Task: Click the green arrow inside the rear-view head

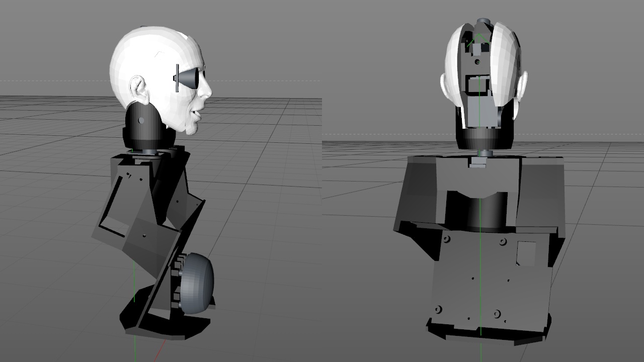Action: pyautogui.click(x=477, y=40)
